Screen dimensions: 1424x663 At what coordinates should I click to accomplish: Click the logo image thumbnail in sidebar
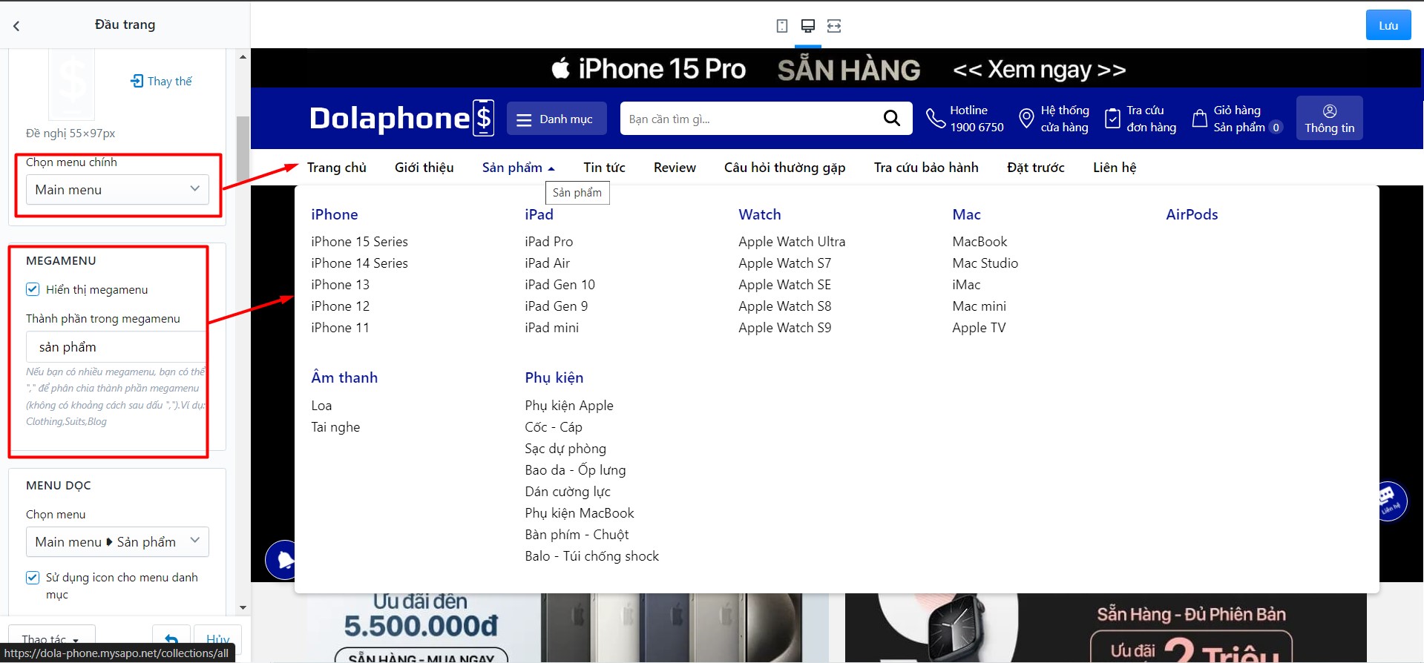pyautogui.click(x=72, y=85)
